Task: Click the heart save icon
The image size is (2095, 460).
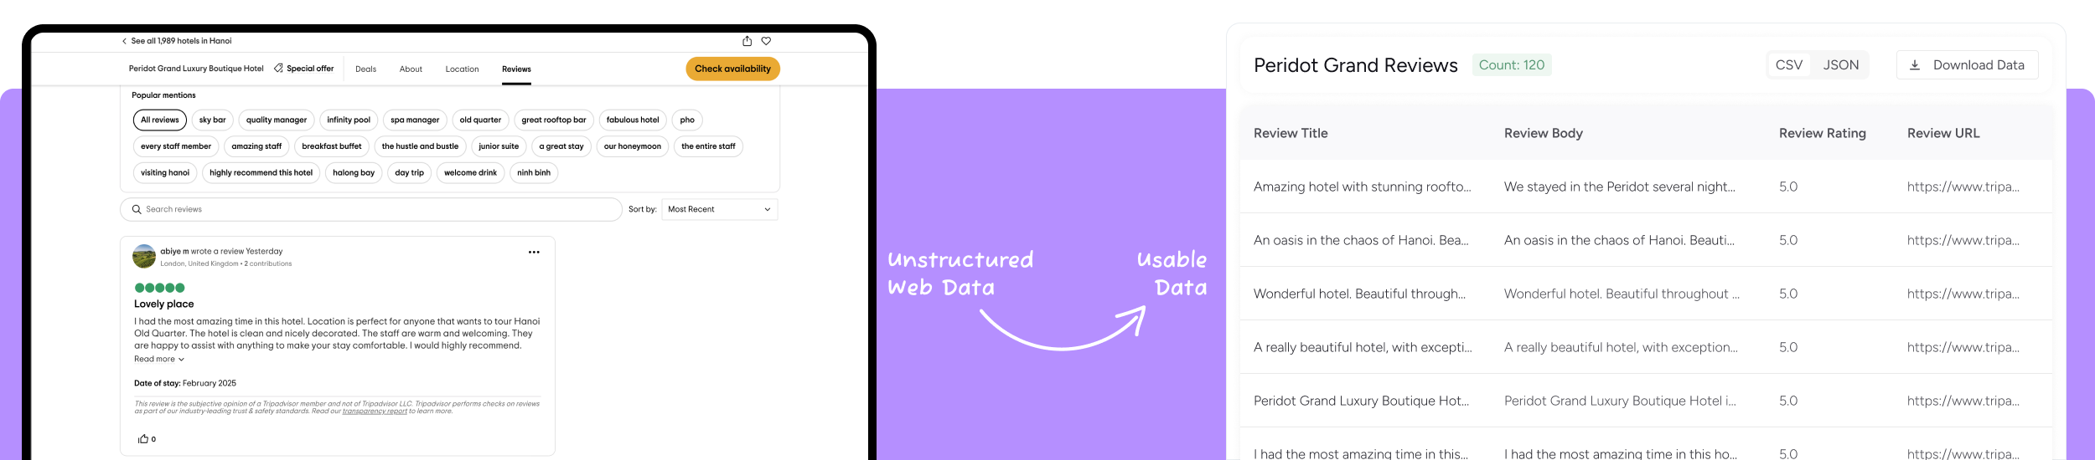Action: [766, 41]
